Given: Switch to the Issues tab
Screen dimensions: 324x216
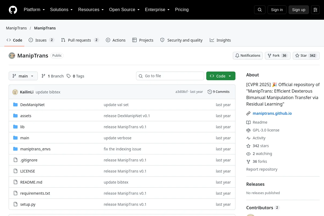Looking at the screenshot, I should [x=42, y=40].
